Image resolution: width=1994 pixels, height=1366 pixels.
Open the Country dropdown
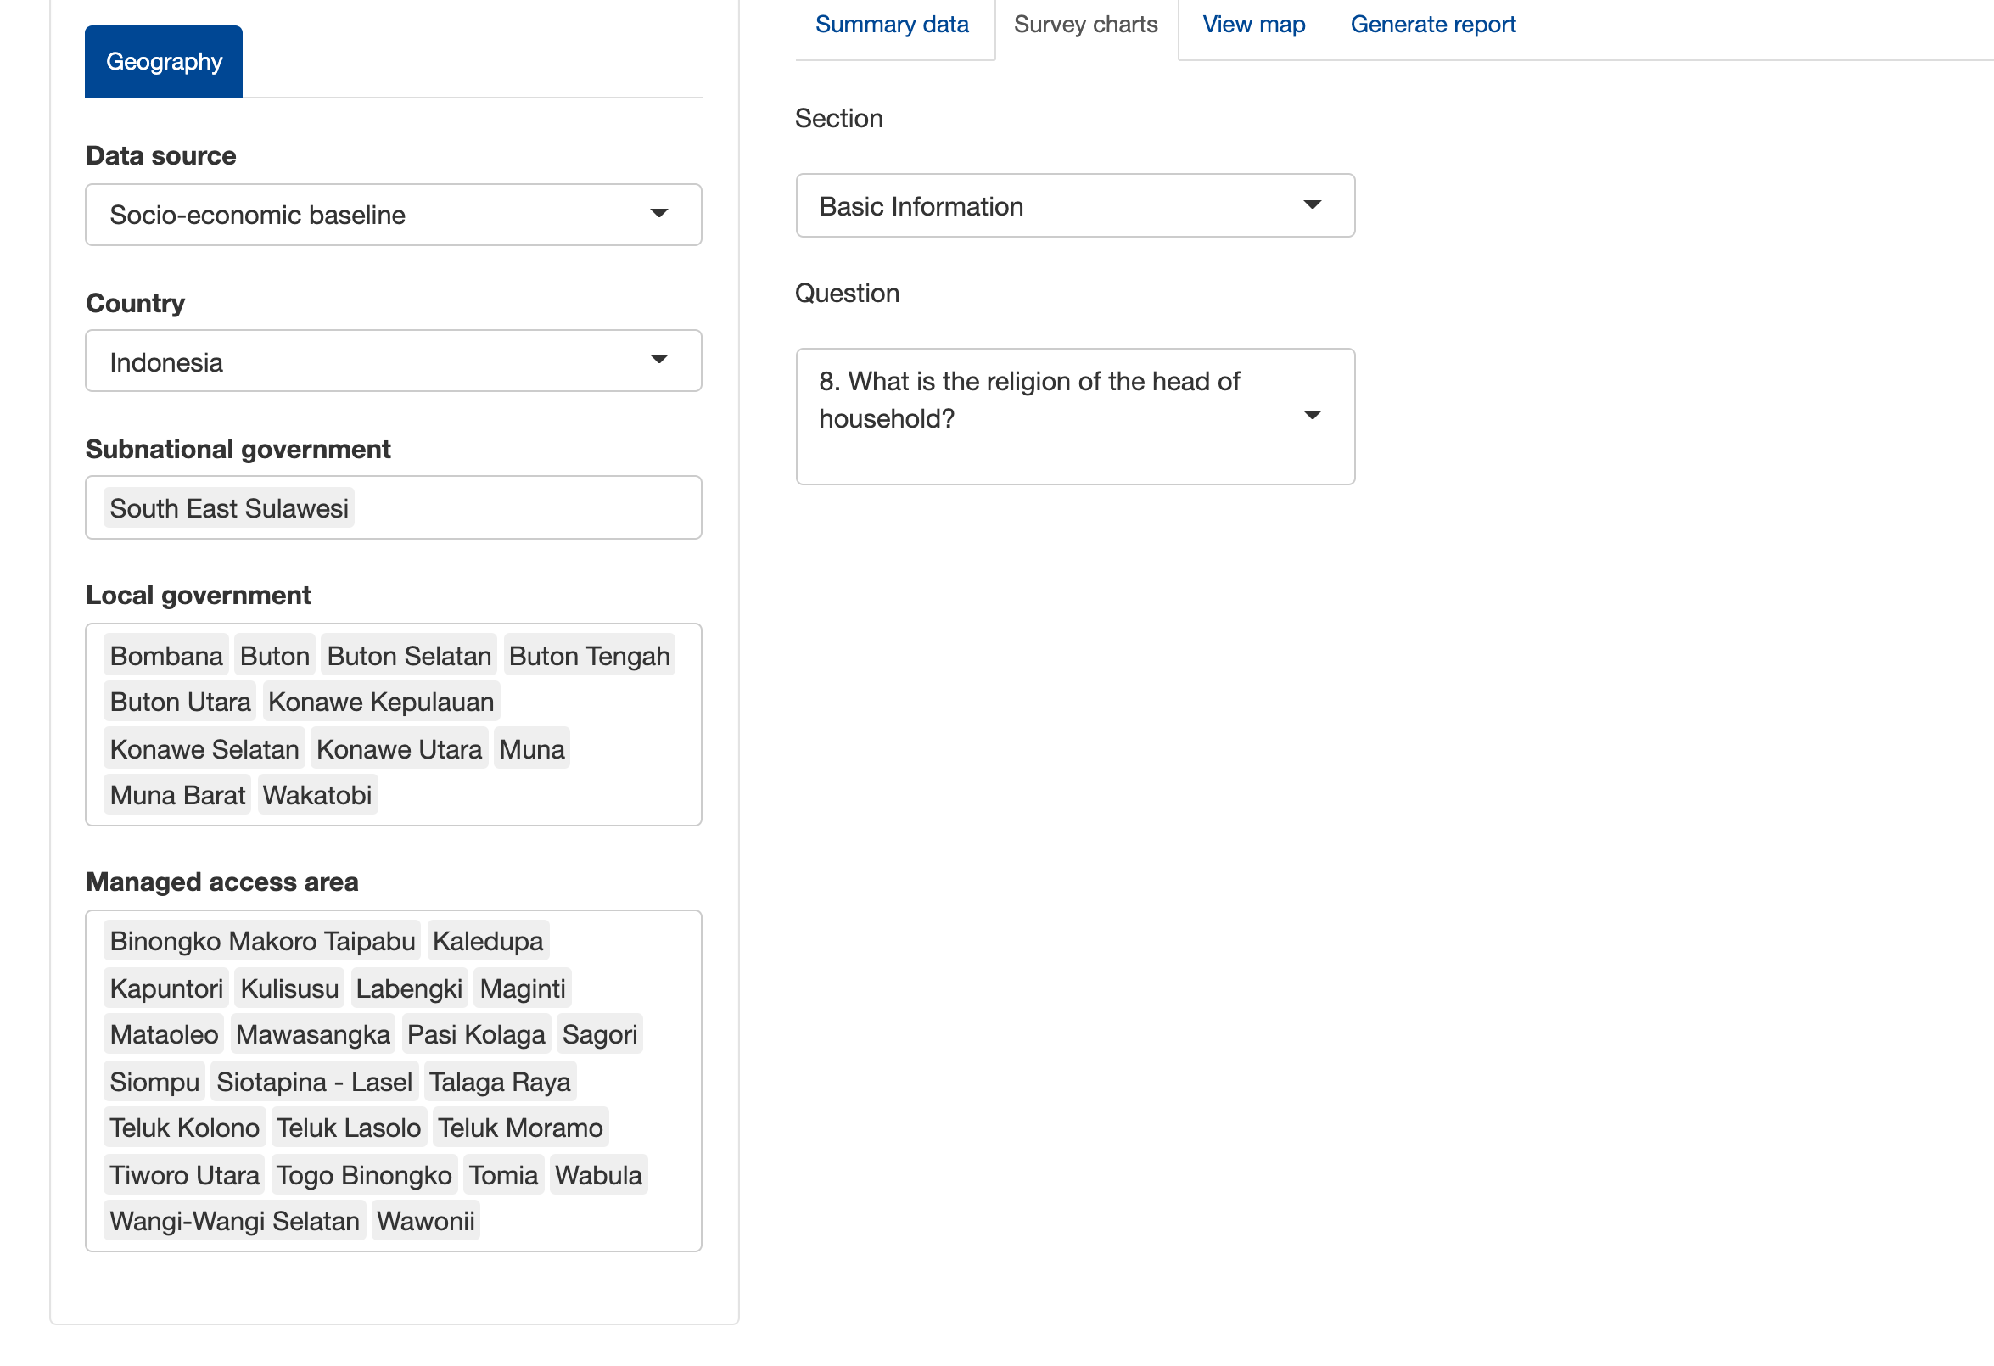[x=393, y=361]
